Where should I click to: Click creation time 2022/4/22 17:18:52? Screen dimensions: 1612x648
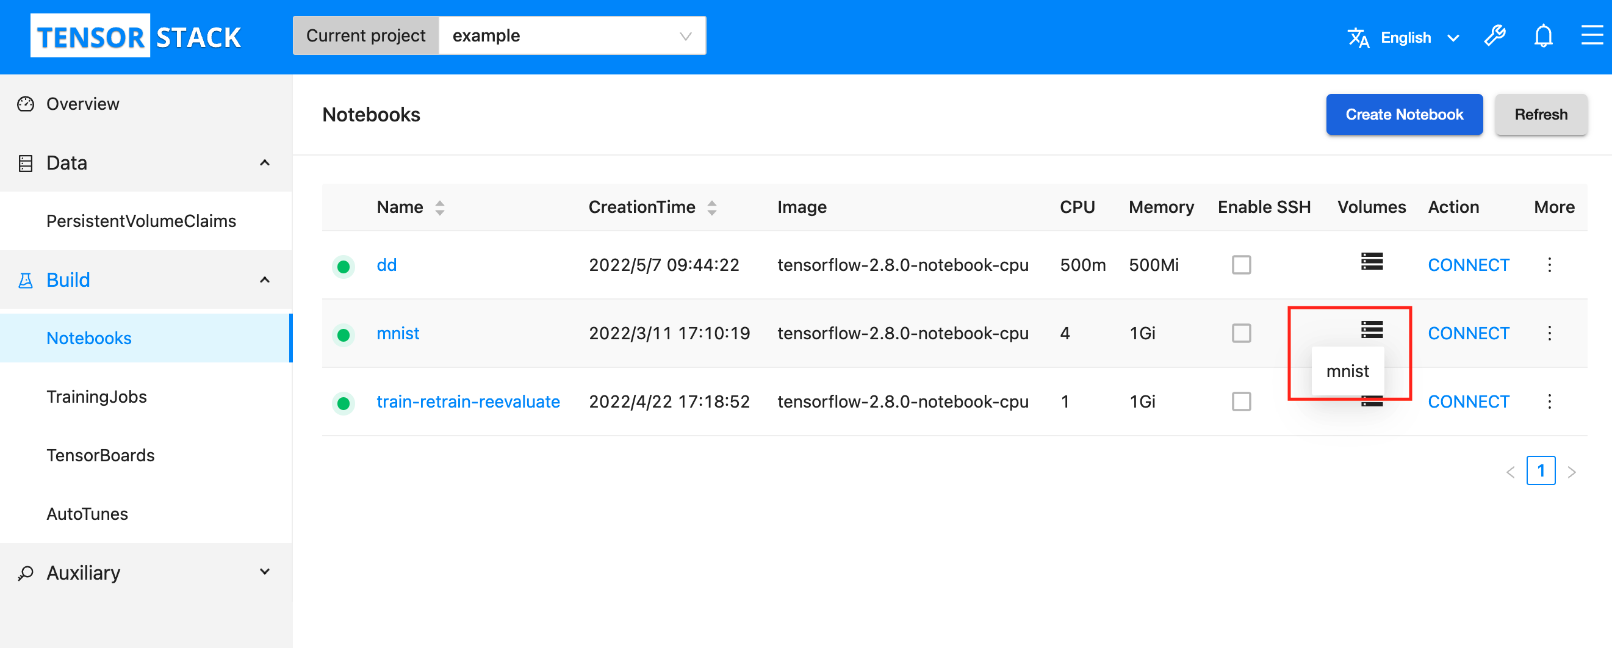669,401
